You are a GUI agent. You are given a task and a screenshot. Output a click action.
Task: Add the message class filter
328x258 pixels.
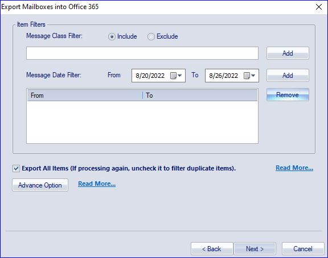click(x=288, y=53)
